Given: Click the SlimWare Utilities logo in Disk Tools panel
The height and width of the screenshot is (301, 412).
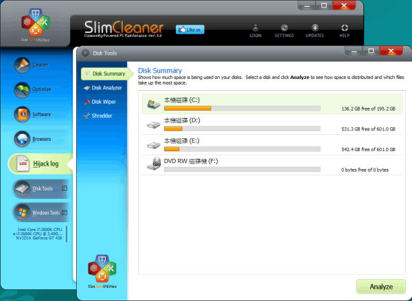Looking at the screenshot, I should (x=102, y=271).
